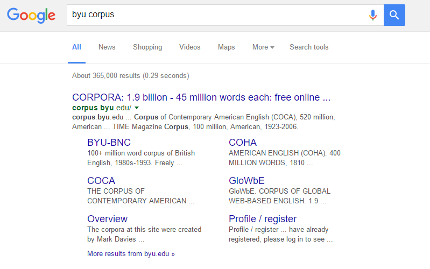The height and width of the screenshot is (269, 430).
Task: Open Search tools options
Action: 309,47
